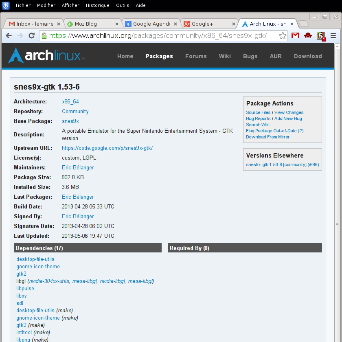Viewport: 342px width, 342px height.
Task: Click Eric Bélanger under Last Packager
Action: click(78, 197)
